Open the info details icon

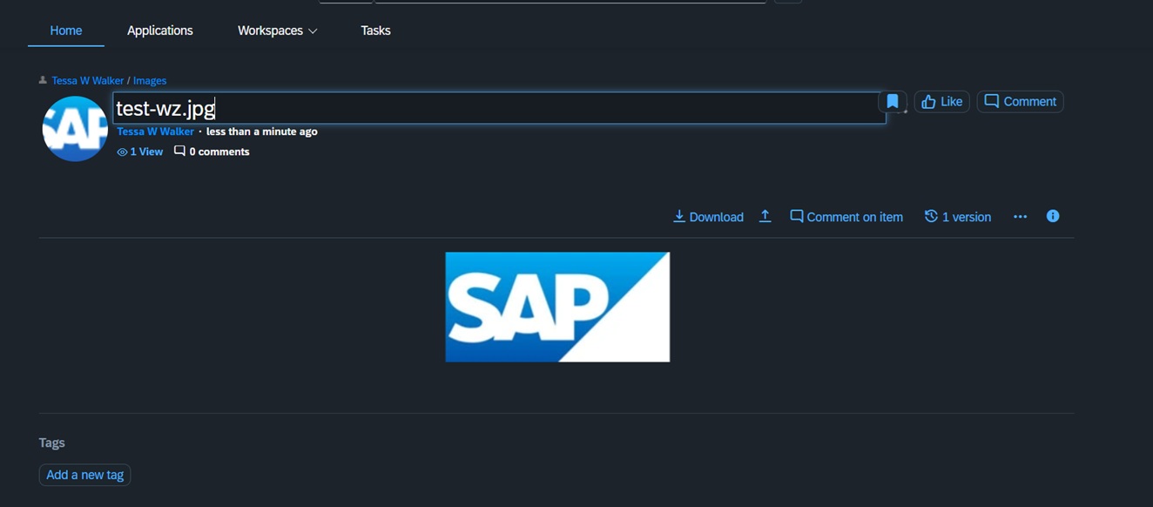click(1053, 216)
